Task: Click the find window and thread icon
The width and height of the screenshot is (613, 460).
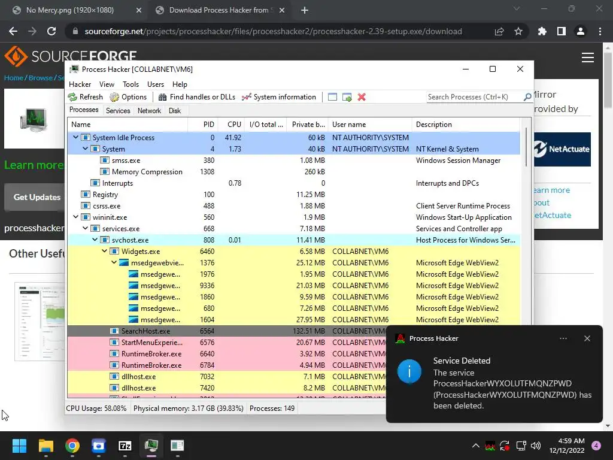Action: [347, 97]
